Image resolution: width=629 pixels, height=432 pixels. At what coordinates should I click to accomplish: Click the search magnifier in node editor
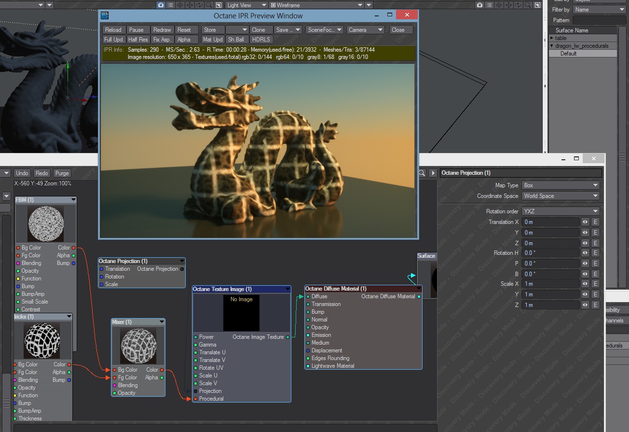tap(422, 173)
